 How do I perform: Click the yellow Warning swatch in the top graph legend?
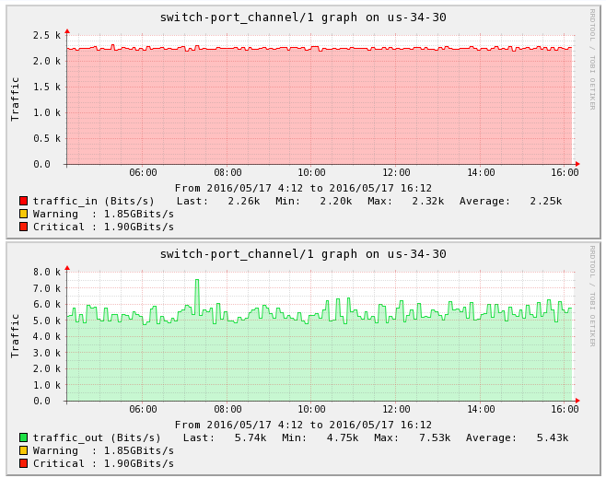pyautogui.click(x=24, y=214)
